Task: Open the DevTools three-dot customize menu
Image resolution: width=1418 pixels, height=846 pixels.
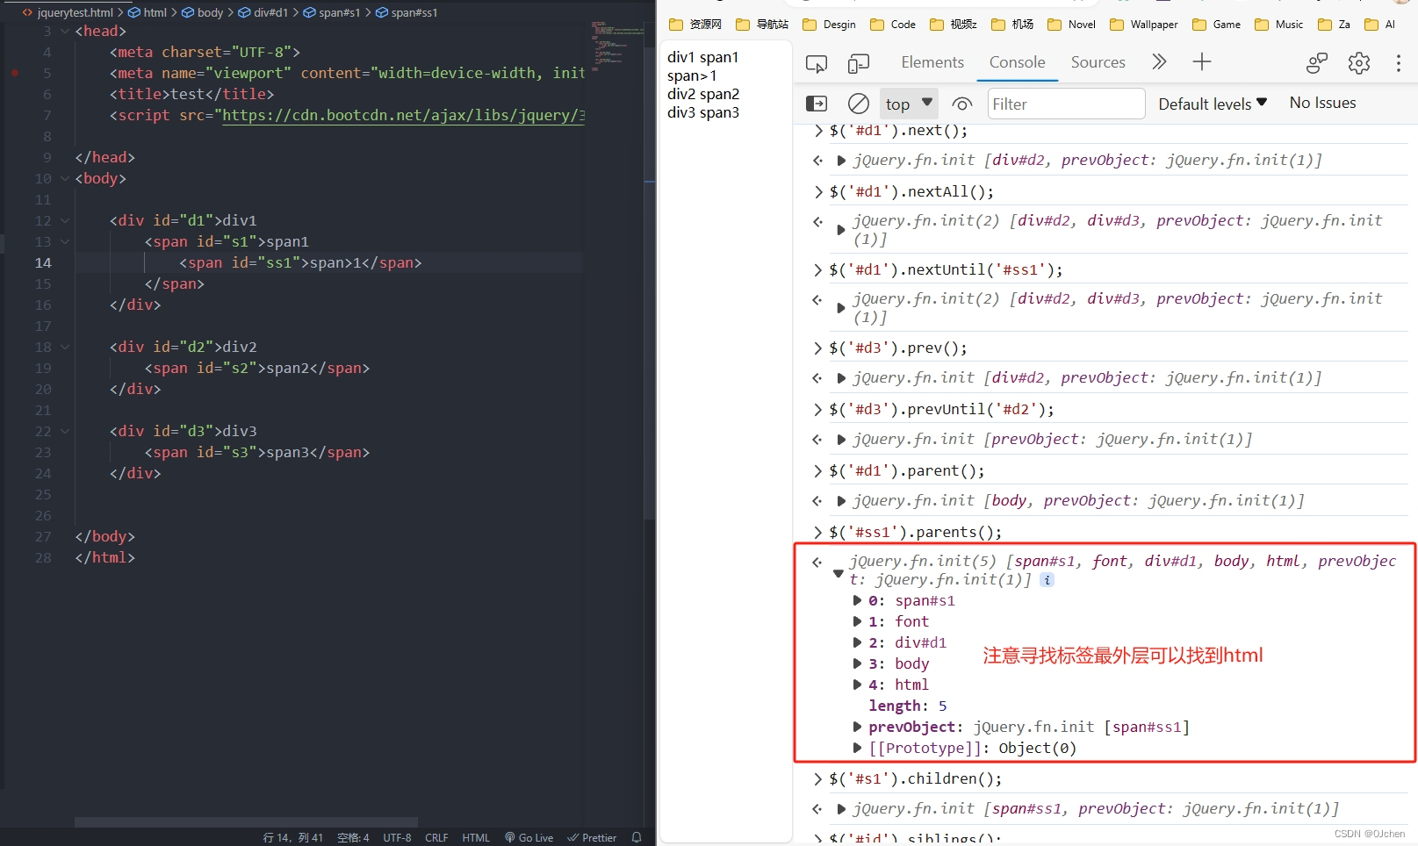Action: pos(1399,62)
